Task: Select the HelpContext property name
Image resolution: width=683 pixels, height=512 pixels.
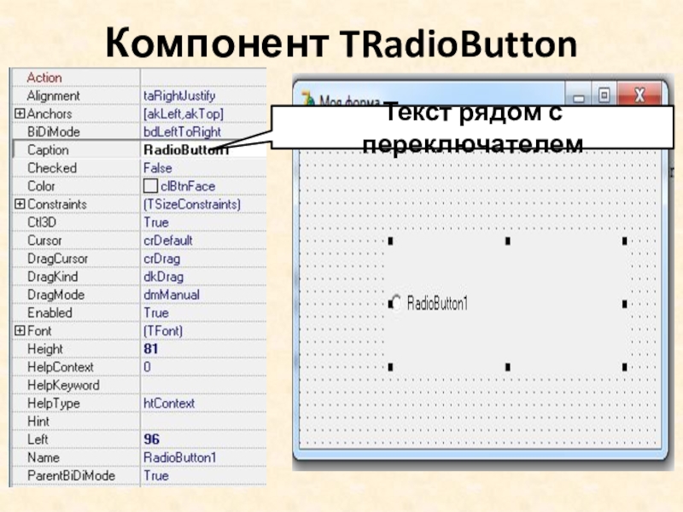Action: [x=61, y=368]
